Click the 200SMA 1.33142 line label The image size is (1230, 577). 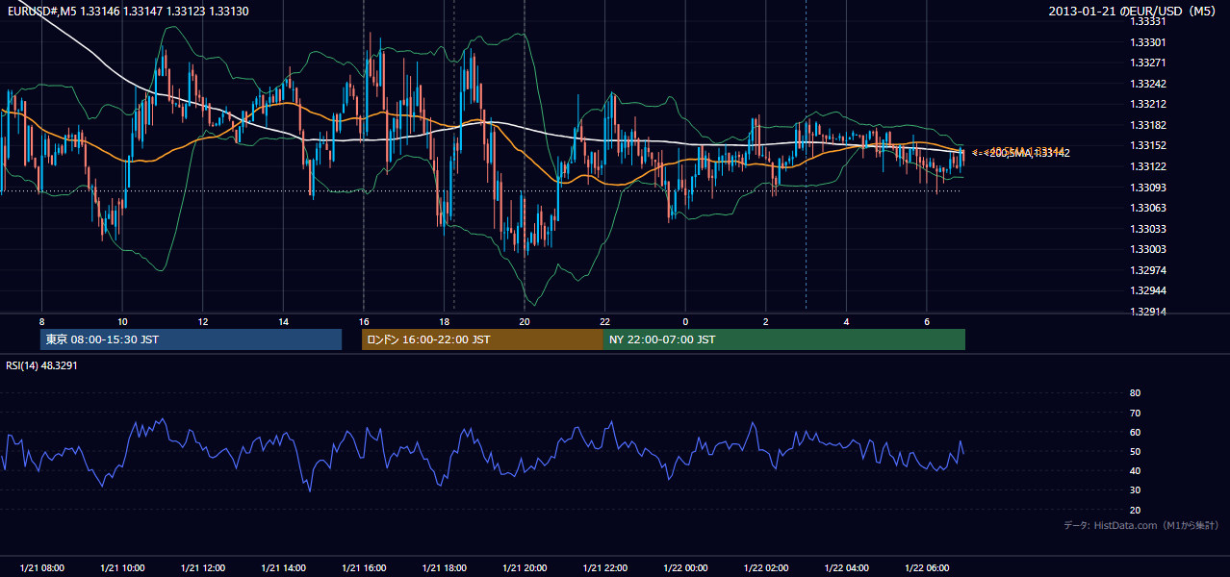pos(1021,152)
